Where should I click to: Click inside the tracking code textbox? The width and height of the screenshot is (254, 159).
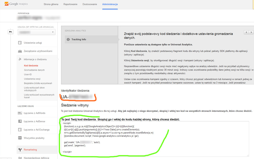155,139
